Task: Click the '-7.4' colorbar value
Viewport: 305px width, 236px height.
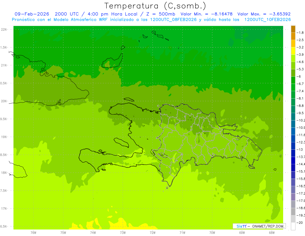Action: [300, 91]
